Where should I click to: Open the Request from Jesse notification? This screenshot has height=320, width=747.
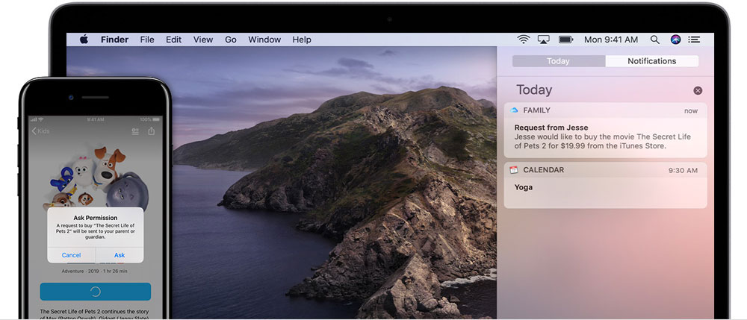pyautogui.click(x=605, y=137)
